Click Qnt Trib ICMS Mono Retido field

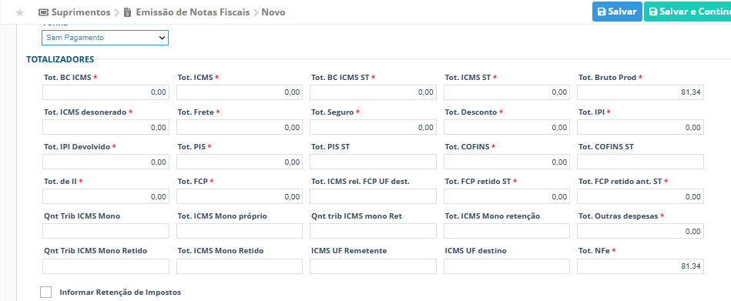(x=106, y=266)
